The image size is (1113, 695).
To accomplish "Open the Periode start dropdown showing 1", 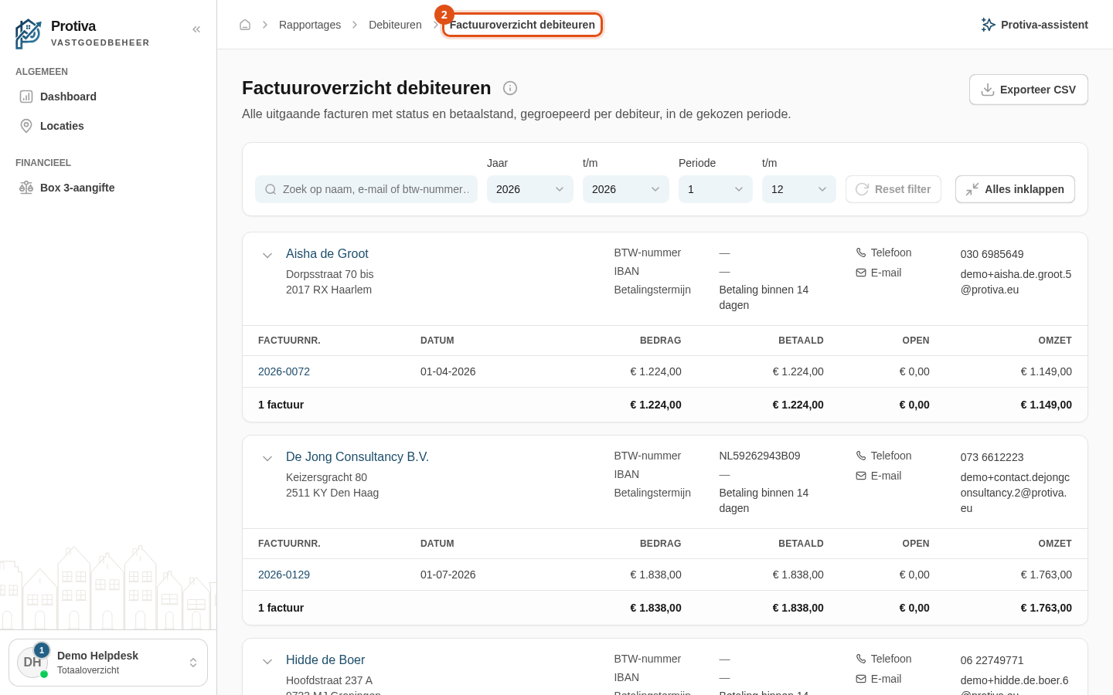I will 716,189.
